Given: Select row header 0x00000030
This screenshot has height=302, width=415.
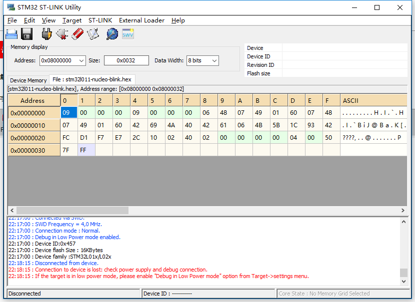Looking at the screenshot, I should pos(34,150).
